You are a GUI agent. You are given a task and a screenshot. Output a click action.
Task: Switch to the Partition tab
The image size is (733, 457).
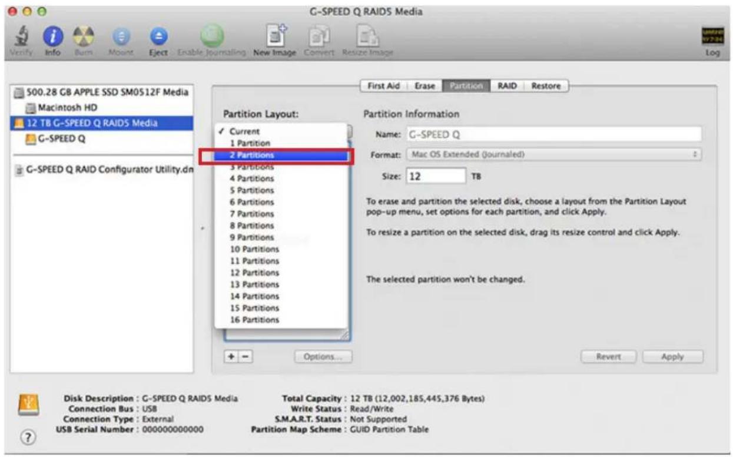pos(466,86)
